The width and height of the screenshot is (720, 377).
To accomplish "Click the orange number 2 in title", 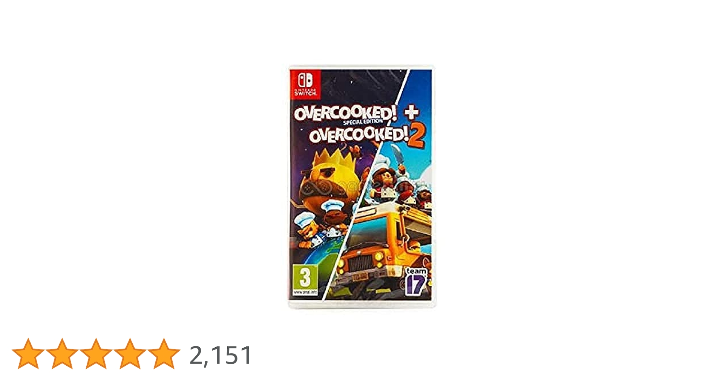I will 417,136.
